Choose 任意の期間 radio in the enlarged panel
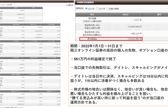 (x=107, y=9)
